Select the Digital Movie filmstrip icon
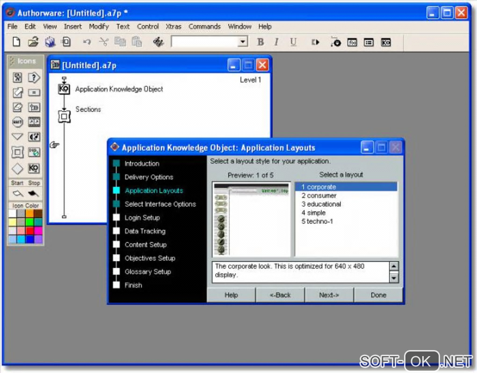 click(x=34, y=122)
